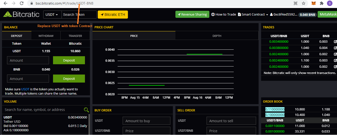Reload the page in browser
Screen dimensions: 337x135
click(x=22, y=4)
